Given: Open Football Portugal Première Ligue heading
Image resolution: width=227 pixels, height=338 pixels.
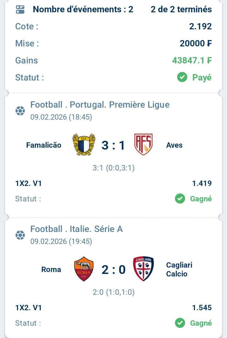Looking at the screenshot, I should click(100, 105).
